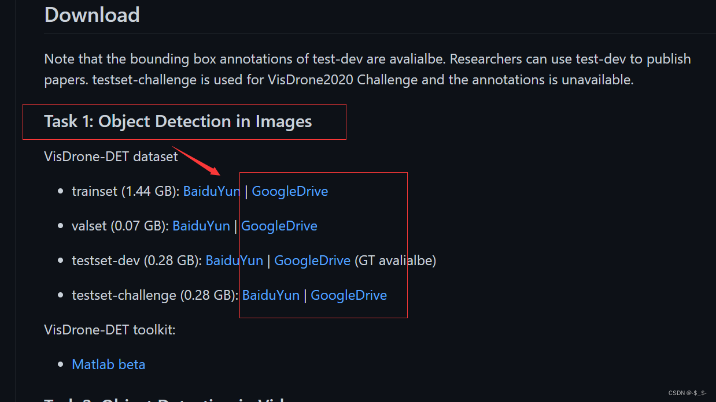The image size is (716, 402).
Task: Click the trainset (1.44 GB) text
Action: (x=126, y=191)
